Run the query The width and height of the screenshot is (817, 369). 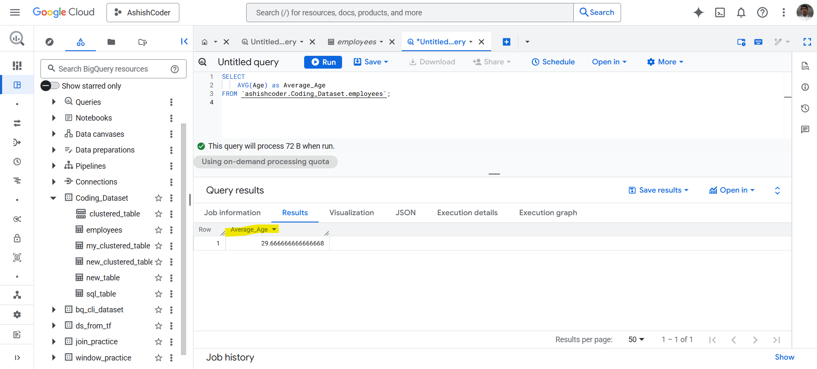pos(323,62)
